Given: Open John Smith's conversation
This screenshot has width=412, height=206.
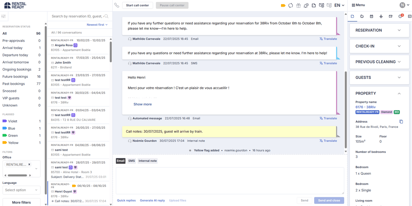Looking at the screenshot, I should point(78,63).
